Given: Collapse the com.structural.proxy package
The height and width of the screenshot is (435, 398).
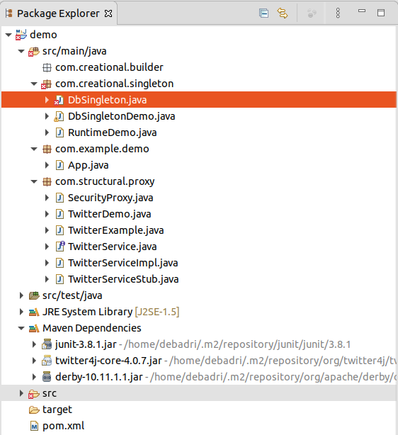Looking at the screenshot, I should 34,181.
